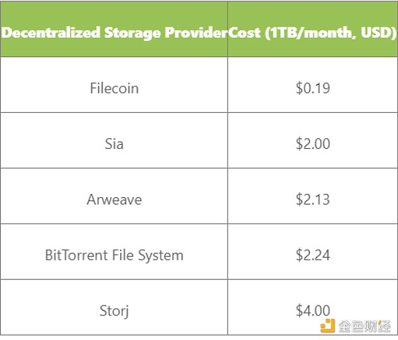Select the $0.19 cost cell
Image resolution: width=398 pixels, height=340 pixels.
[x=312, y=84]
